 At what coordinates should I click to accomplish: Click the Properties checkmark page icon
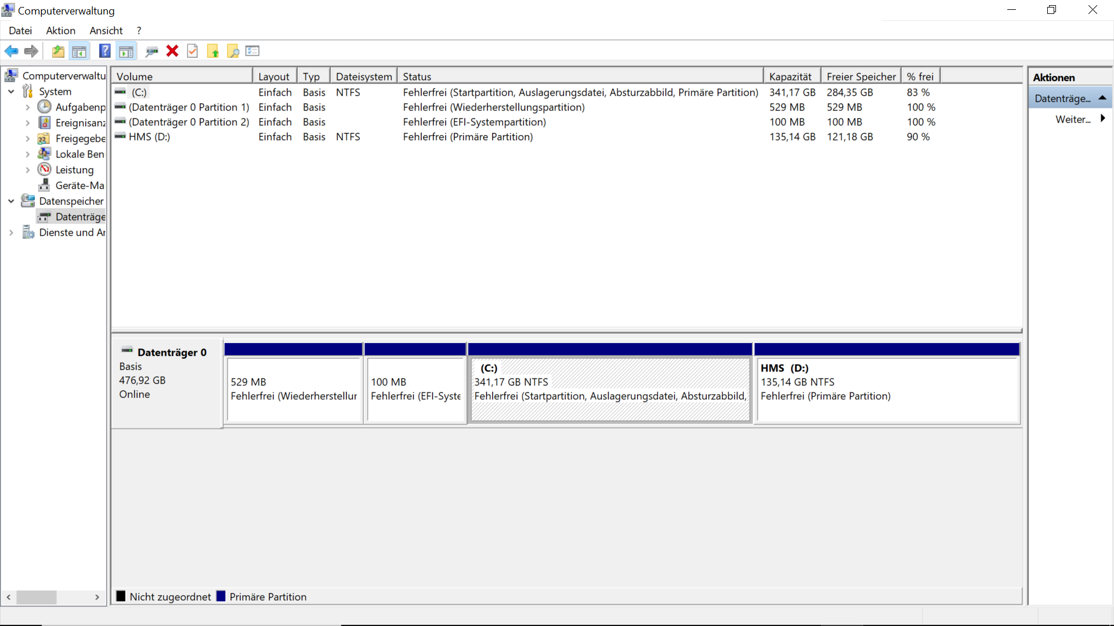click(193, 51)
